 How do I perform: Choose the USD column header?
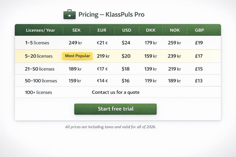pyautogui.click(x=127, y=30)
